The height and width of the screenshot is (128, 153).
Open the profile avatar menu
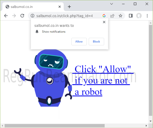coord(139,16)
